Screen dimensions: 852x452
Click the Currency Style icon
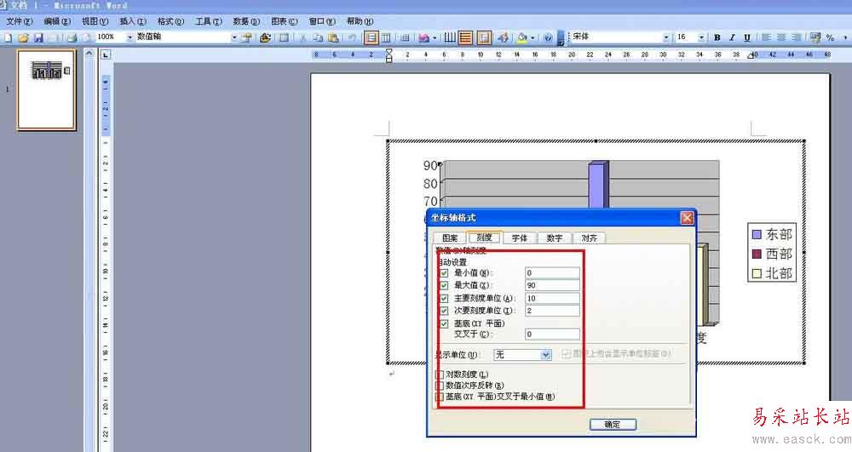click(x=815, y=37)
